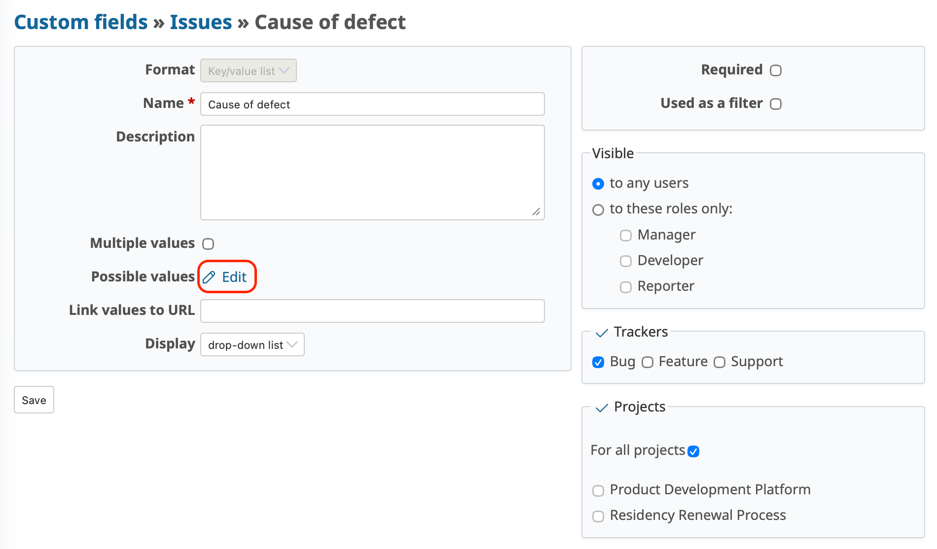Image resolution: width=937 pixels, height=549 pixels.
Task: Click into the Description text area
Action: pos(372,172)
